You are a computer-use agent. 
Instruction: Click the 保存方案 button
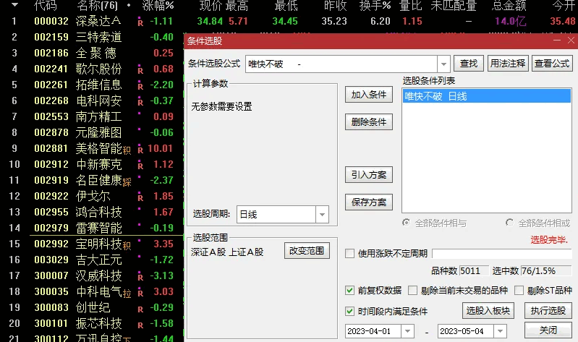369,202
